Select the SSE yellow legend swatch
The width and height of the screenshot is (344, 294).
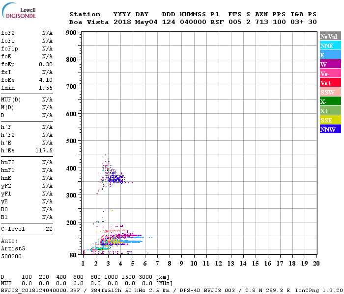330,120
